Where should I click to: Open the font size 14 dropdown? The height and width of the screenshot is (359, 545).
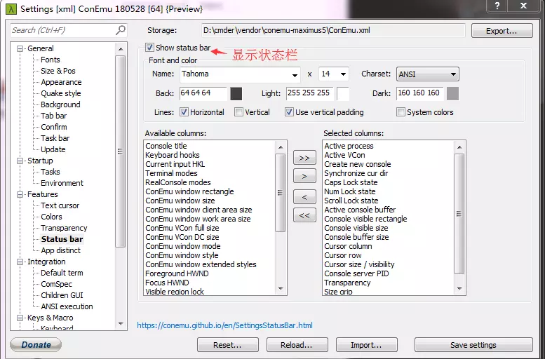click(343, 74)
